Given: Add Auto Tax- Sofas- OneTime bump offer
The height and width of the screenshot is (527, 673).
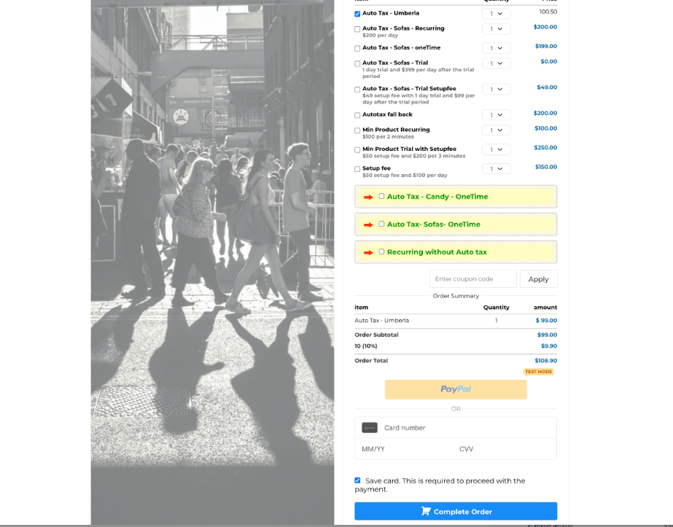Looking at the screenshot, I should click(381, 224).
